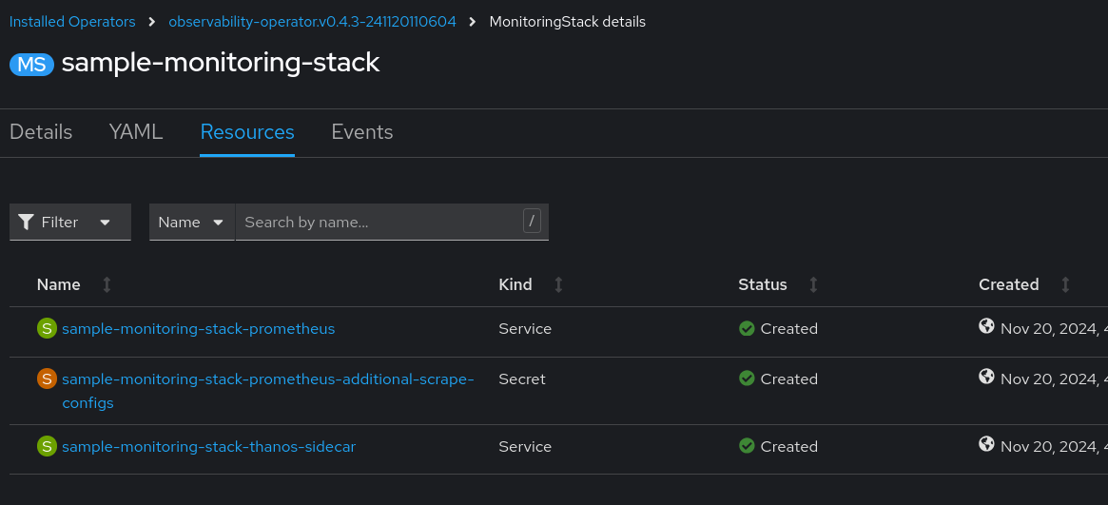Expand the Name search-type dropdown
1108x505 pixels.
(x=191, y=222)
